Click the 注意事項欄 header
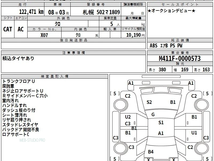Image resolution: width=214 pixels, height=161 pixels. click(74, 53)
